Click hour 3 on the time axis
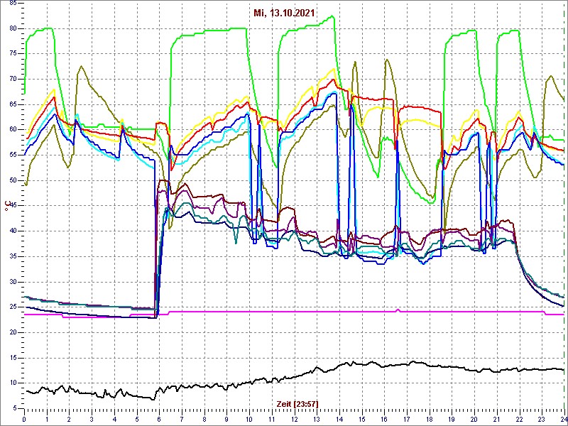Image resolution: width=568 pixels, height=426 pixels. click(x=92, y=420)
